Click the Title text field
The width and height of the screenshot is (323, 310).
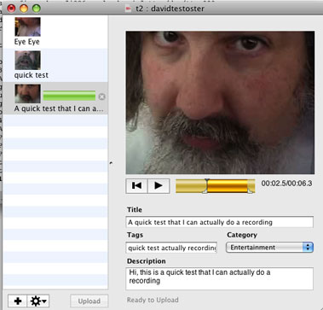point(219,222)
